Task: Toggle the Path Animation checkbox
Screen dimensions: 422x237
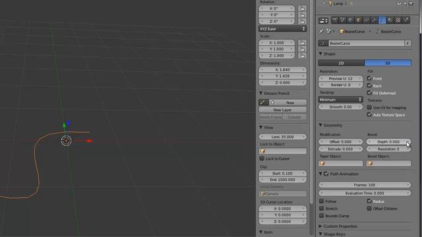Action: tap(326, 174)
